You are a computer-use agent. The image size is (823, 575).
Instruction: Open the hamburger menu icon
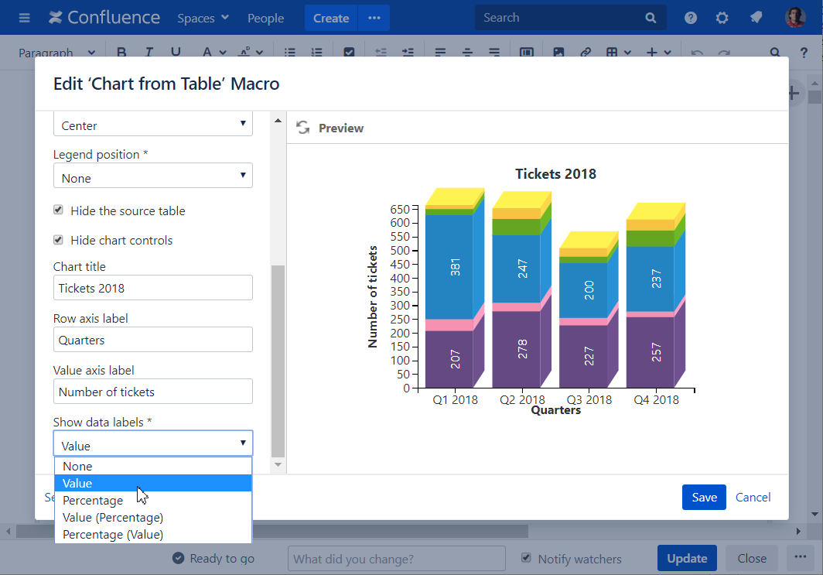tap(24, 18)
